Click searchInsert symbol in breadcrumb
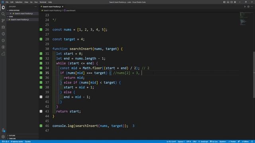The image size is (255, 143). [x=71, y=11]
